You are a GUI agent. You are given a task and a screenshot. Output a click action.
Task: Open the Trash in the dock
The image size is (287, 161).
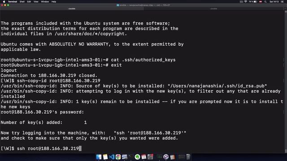188,157
